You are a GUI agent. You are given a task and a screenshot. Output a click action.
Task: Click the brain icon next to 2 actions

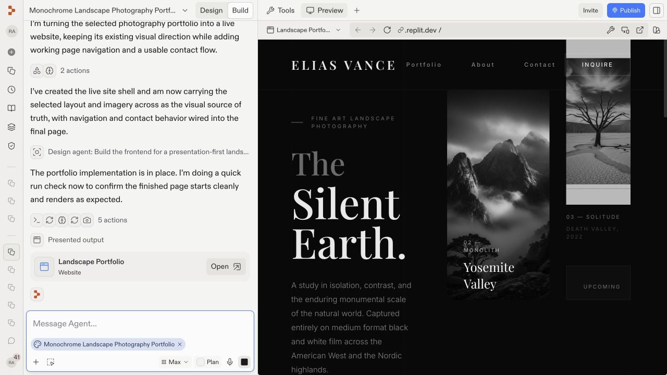50,71
